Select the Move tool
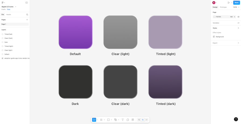Screen dimensions: 241x124 (94, 120)
